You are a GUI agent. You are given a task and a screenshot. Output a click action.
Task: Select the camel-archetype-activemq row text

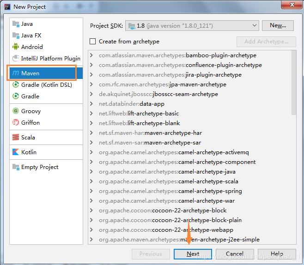pyautogui.click(x=174, y=152)
